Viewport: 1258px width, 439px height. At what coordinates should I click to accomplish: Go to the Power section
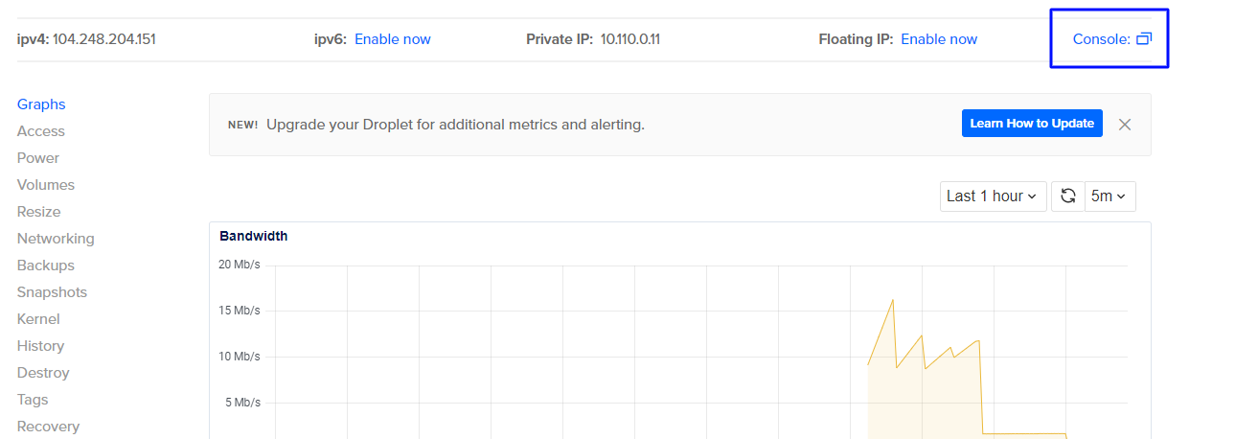tap(38, 158)
